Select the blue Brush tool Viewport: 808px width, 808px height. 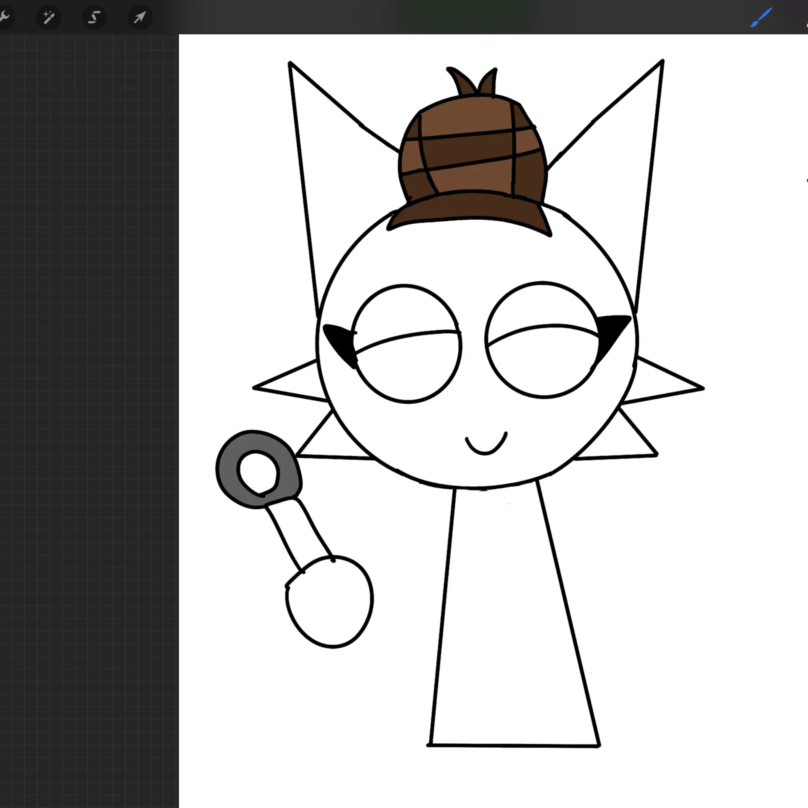(x=761, y=18)
